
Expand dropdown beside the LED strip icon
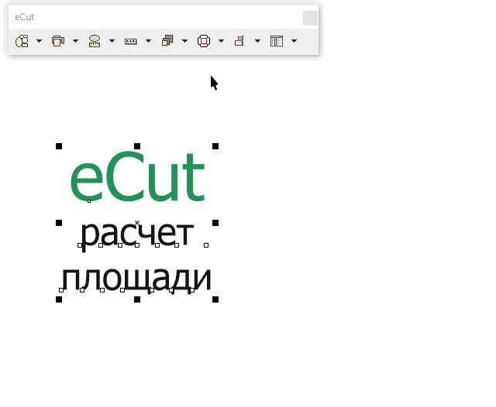[x=148, y=41]
